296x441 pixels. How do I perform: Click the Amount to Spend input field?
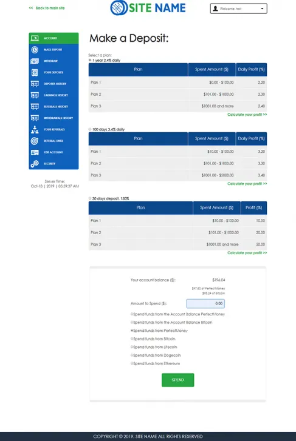pos(205,303)
